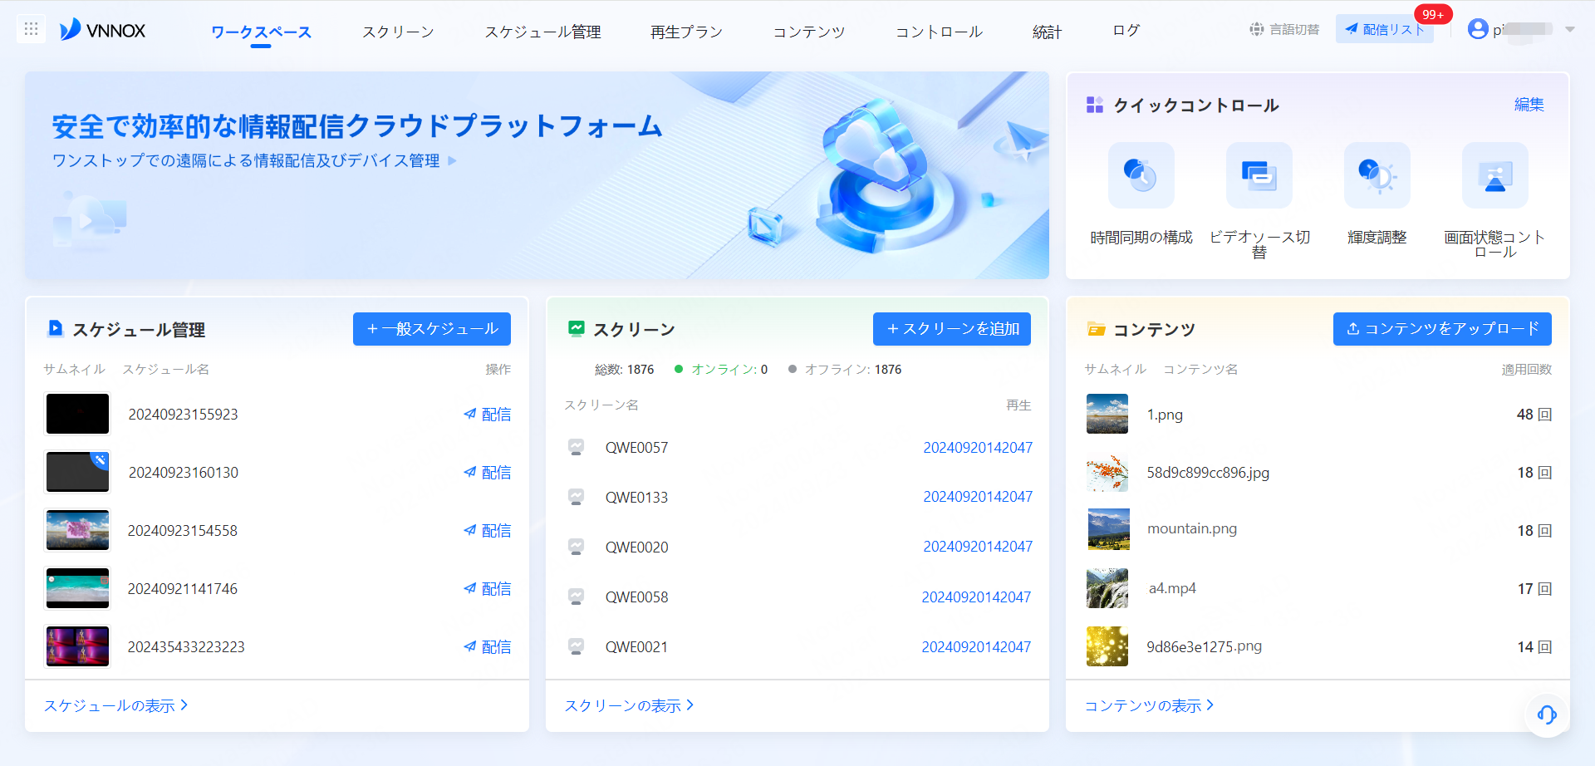1595x766 pixels.
Task: Open the user account dropdown arrow
Action: 1569,30
